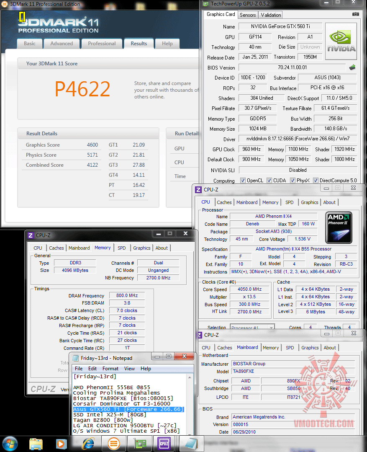Open processor Selection dropdown in CPU-Z
This screenshot has height=452, width=367.
point(271,328)
